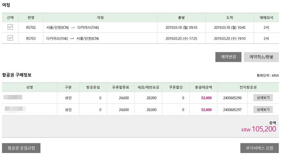
Task: Click the RS703 flight number cell
Action: point(31,38)
